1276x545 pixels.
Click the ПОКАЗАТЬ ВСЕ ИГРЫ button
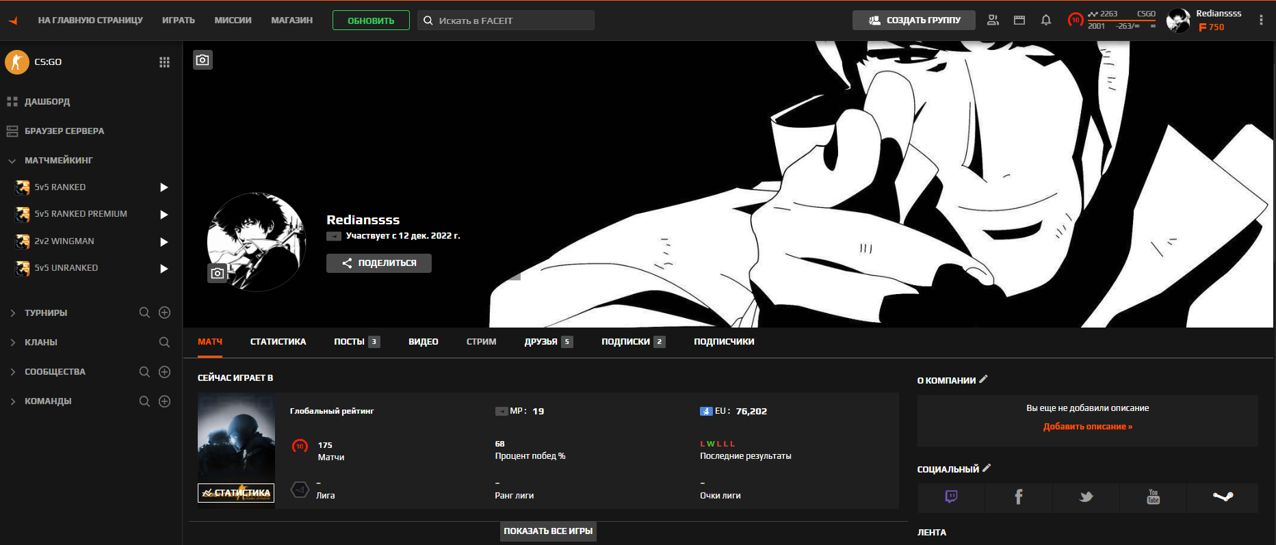(548, 531)
